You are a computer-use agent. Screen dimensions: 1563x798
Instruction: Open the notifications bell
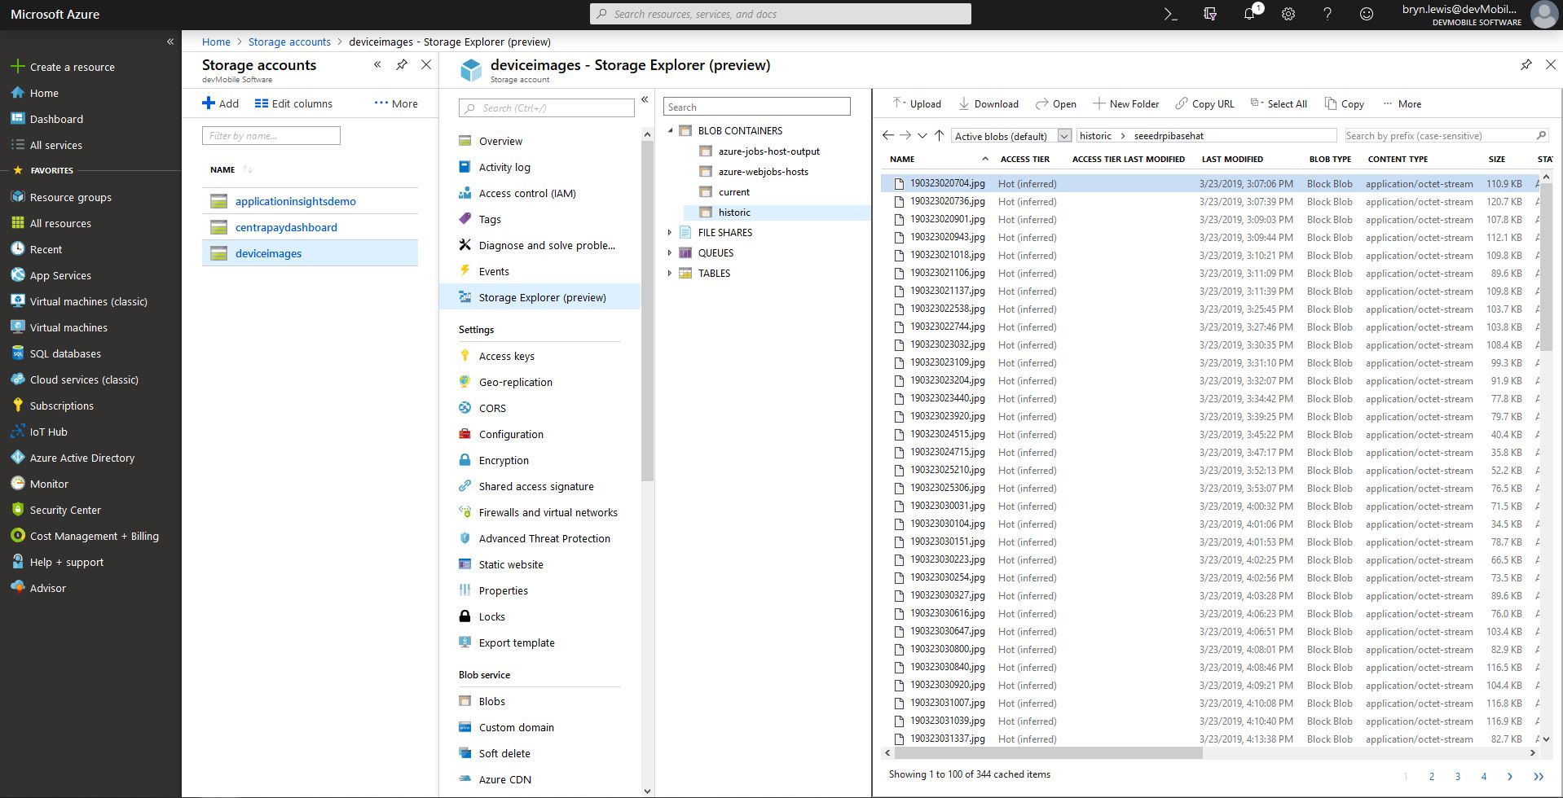[1249, 14]
